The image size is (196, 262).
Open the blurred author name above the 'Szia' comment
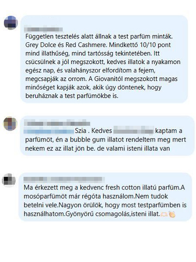[57, 123]
